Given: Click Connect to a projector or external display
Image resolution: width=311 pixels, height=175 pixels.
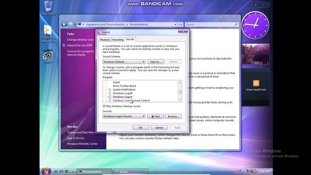Looking at the screenshot, I should click(81, 53).
